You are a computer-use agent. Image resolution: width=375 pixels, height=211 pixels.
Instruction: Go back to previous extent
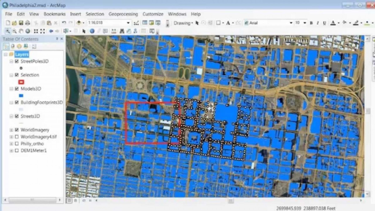click(x=51, y=31)
